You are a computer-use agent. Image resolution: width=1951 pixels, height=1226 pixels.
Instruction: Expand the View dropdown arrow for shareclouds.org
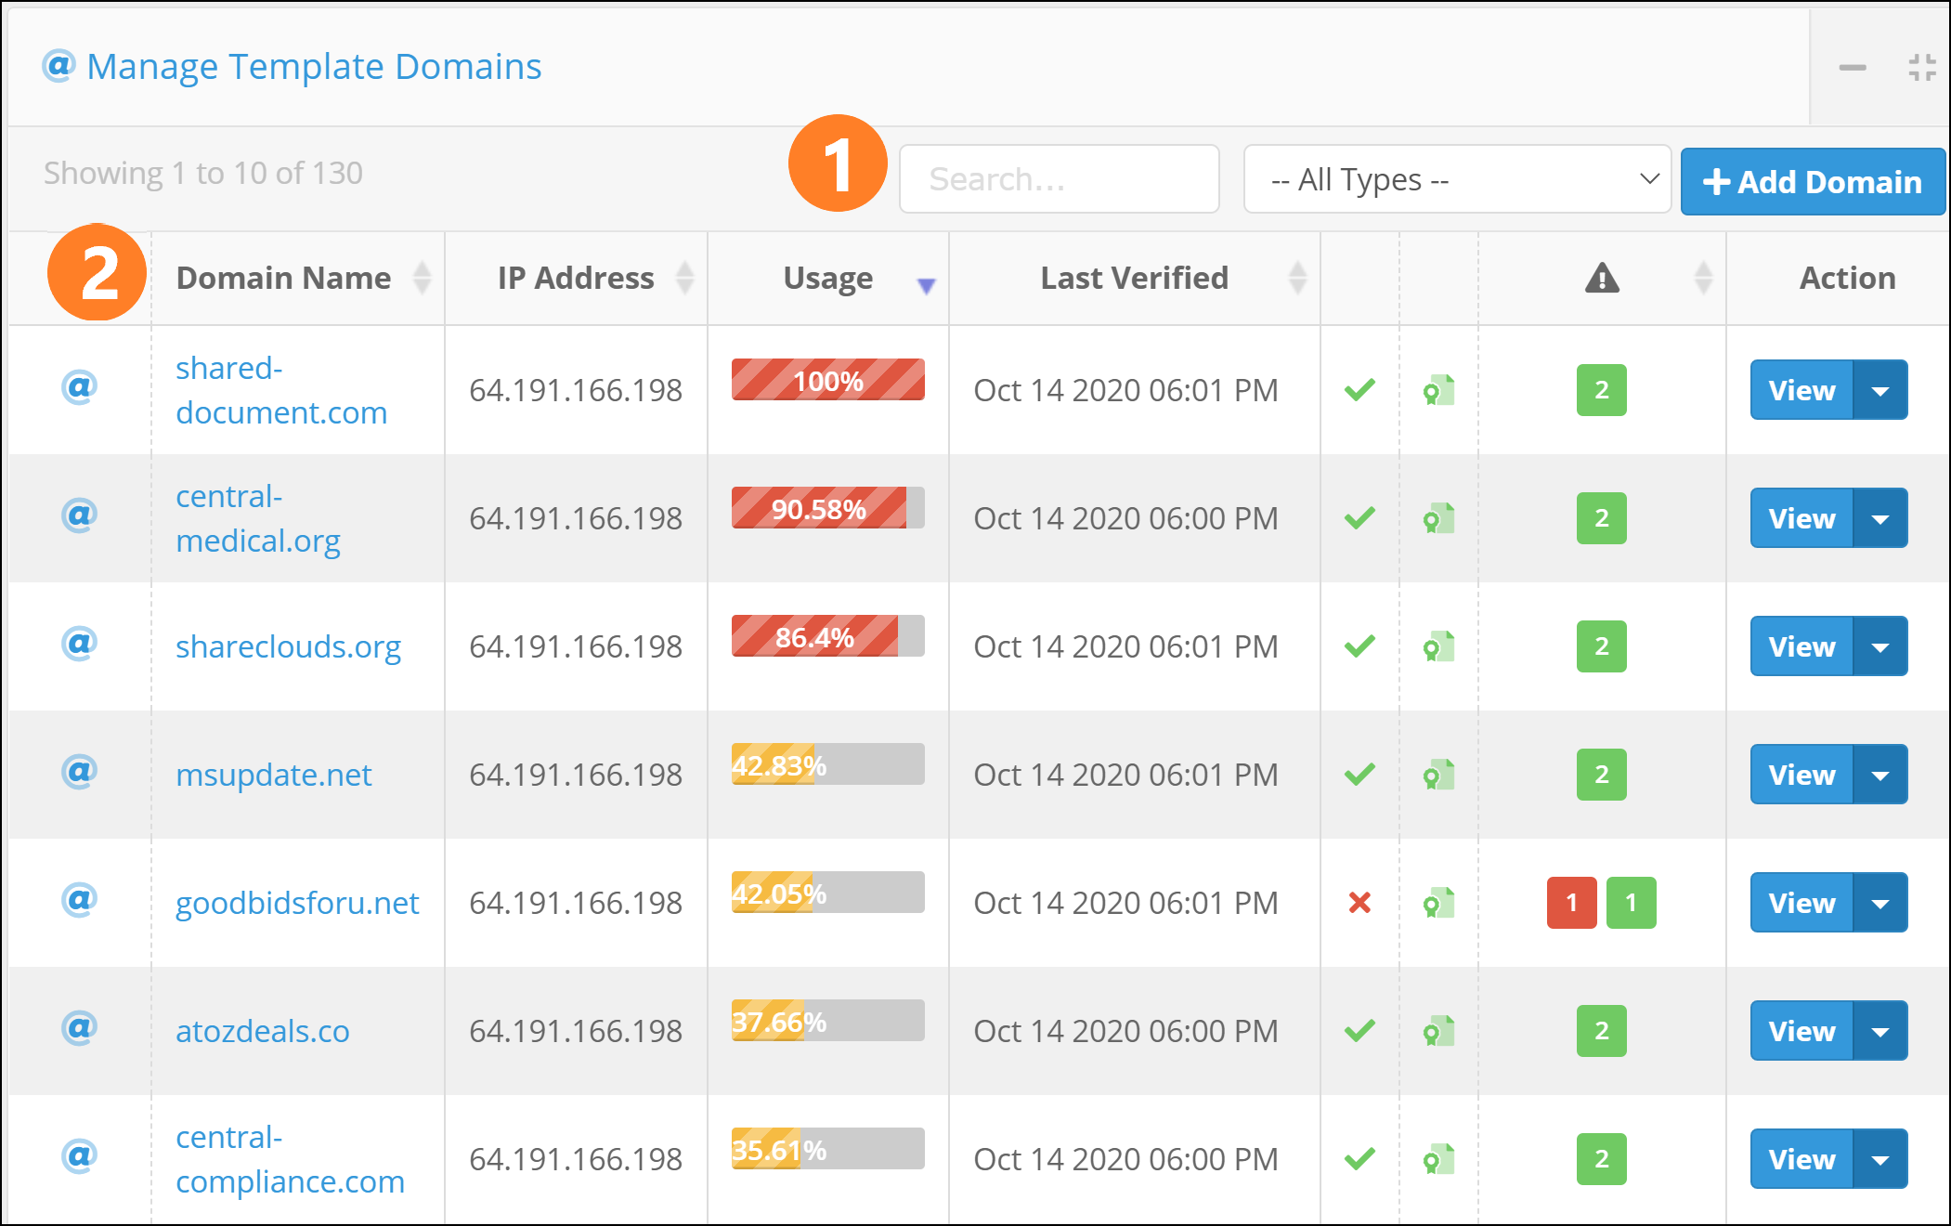[1880, 646]
